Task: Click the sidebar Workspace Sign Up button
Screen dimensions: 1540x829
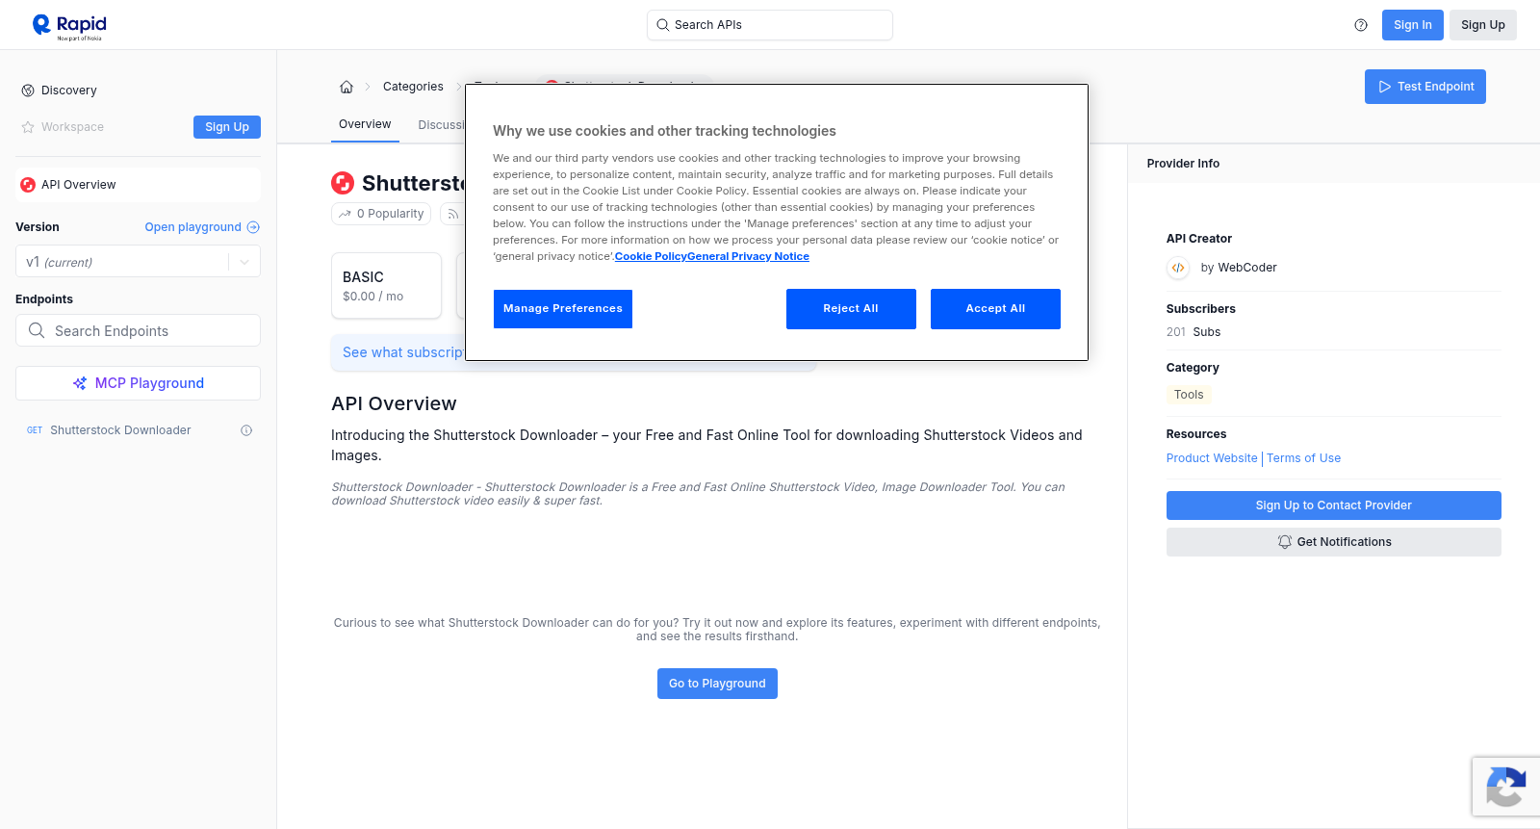Action: tap(227, 127)
